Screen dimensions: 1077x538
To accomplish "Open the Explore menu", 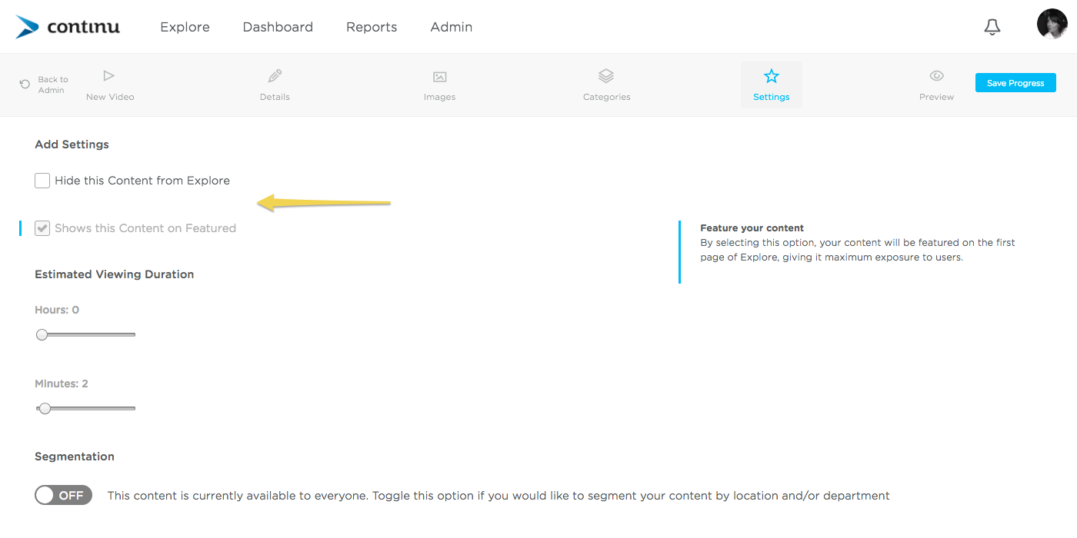I will pos(185,27).
